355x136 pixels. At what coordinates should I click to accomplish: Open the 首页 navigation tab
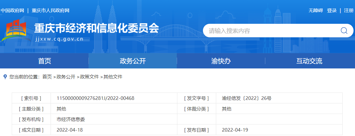click(x=44, y=61)
